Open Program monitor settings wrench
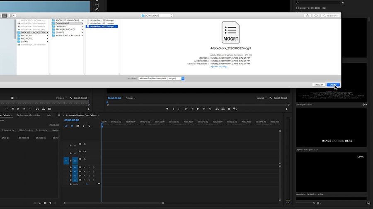 [271, 98]
